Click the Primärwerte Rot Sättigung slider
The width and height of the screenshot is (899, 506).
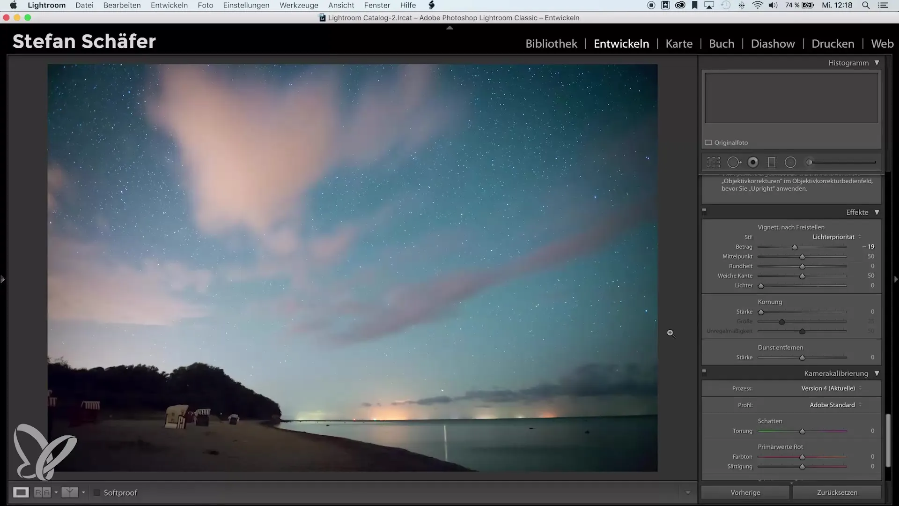802,467
